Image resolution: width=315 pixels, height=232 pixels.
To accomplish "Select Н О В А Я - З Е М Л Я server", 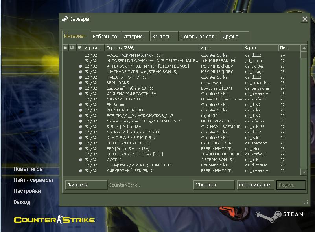I will (x=182, y=138).
